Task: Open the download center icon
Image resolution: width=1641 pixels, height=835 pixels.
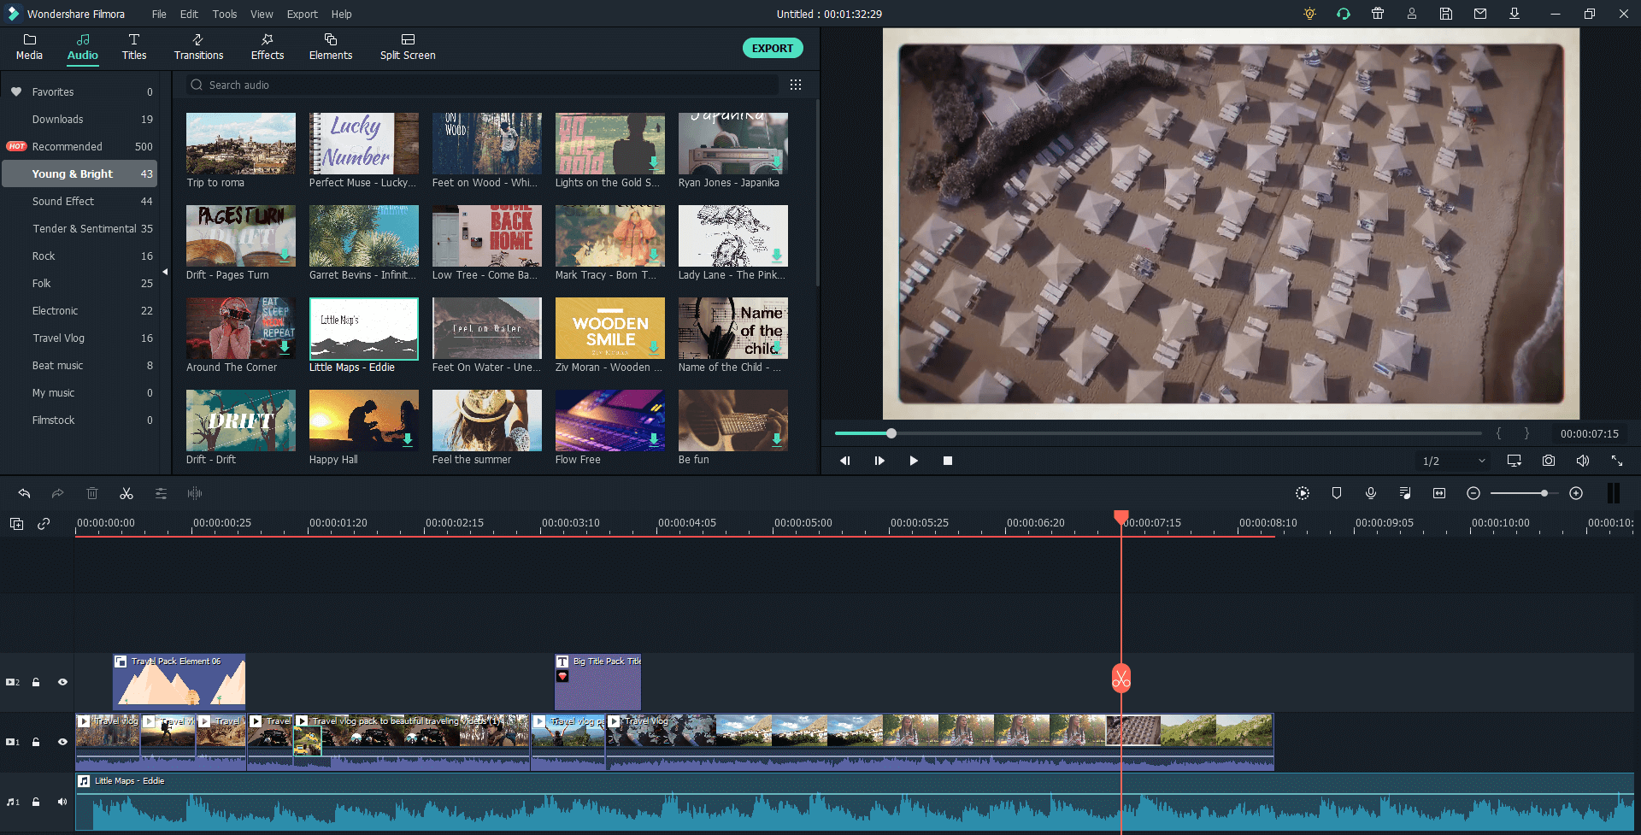Action: tap(1515, 14)
